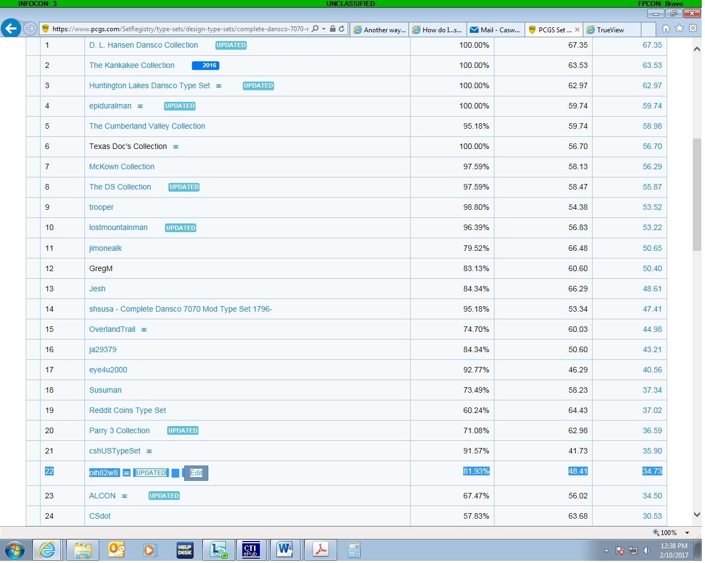The image size is (705, 563).
Task: Select the 66.48 value in jimonealk row
Action: (578, 248)
